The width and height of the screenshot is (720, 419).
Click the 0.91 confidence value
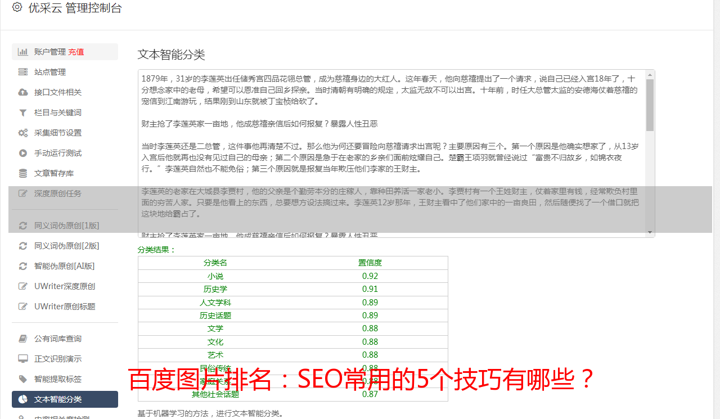tap(370, 289)
